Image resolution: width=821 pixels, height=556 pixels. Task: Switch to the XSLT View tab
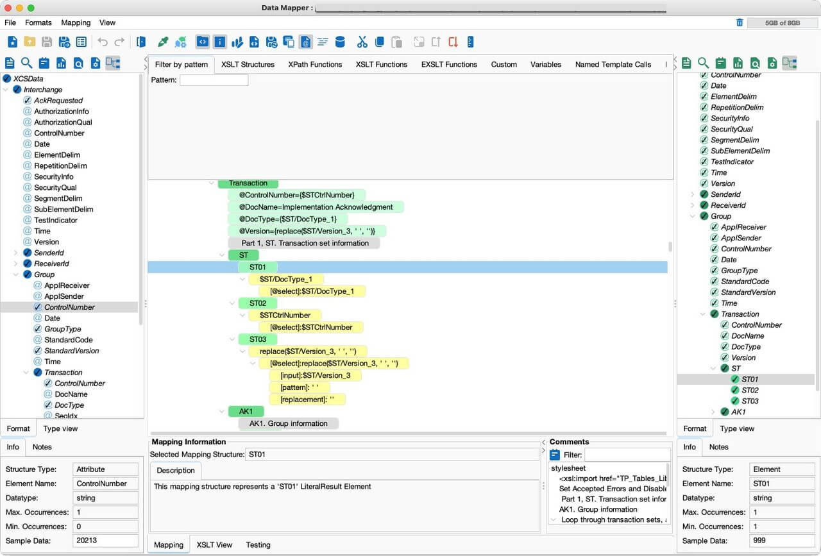pyautogui.click(x=214, y=544)
